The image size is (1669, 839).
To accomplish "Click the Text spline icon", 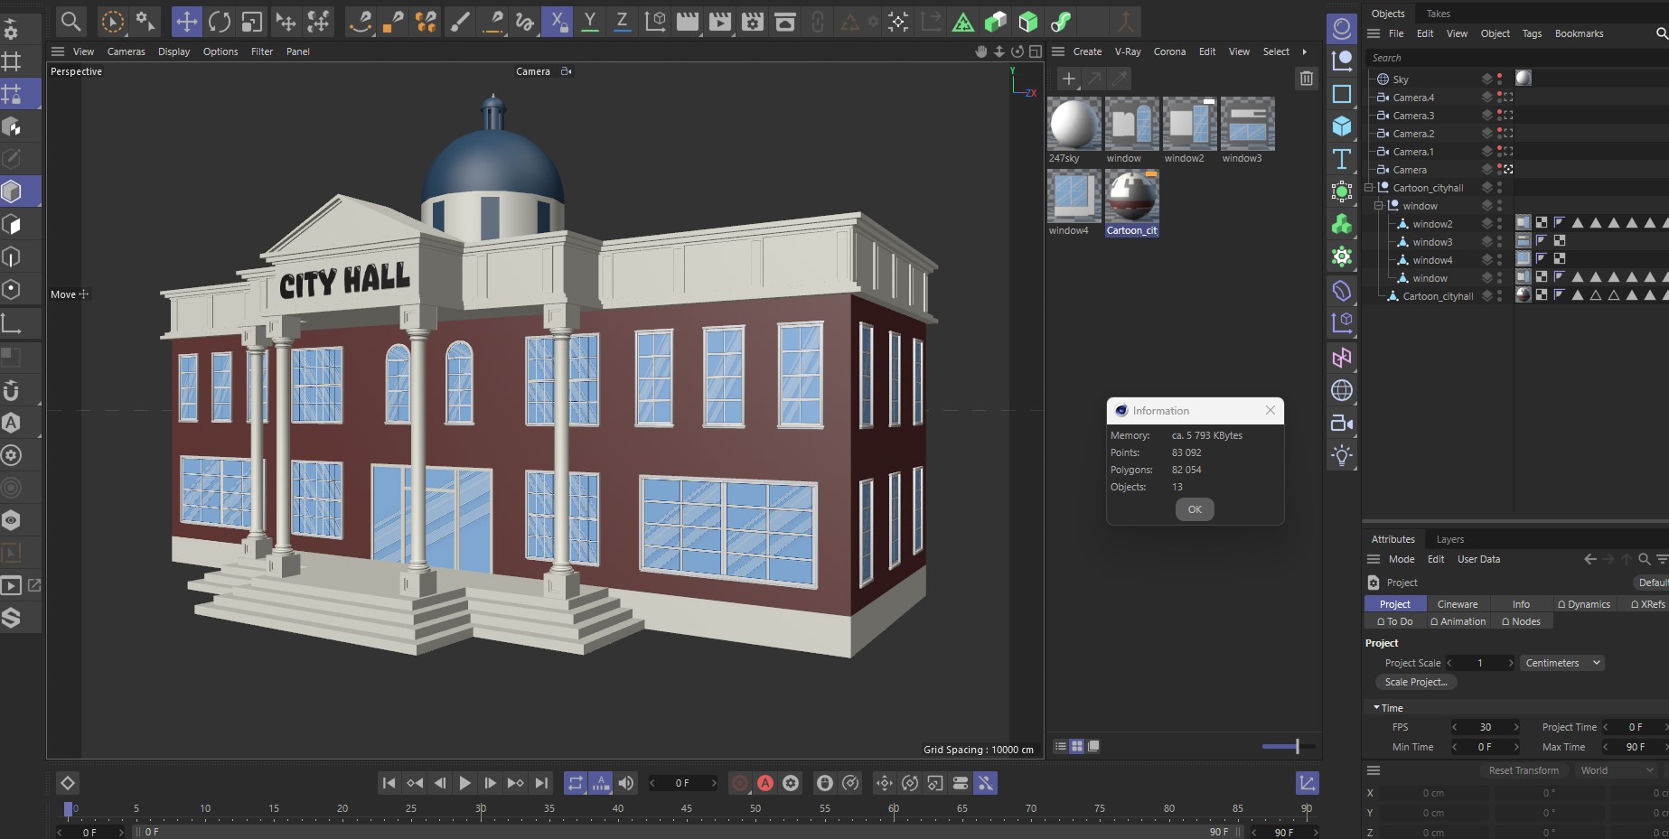I will click(x=1342, y=159).
